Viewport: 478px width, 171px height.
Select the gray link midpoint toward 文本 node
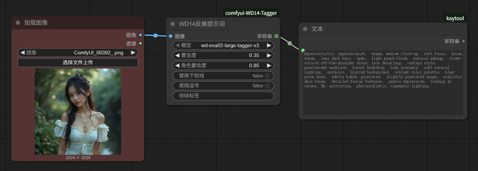[289, 43]
